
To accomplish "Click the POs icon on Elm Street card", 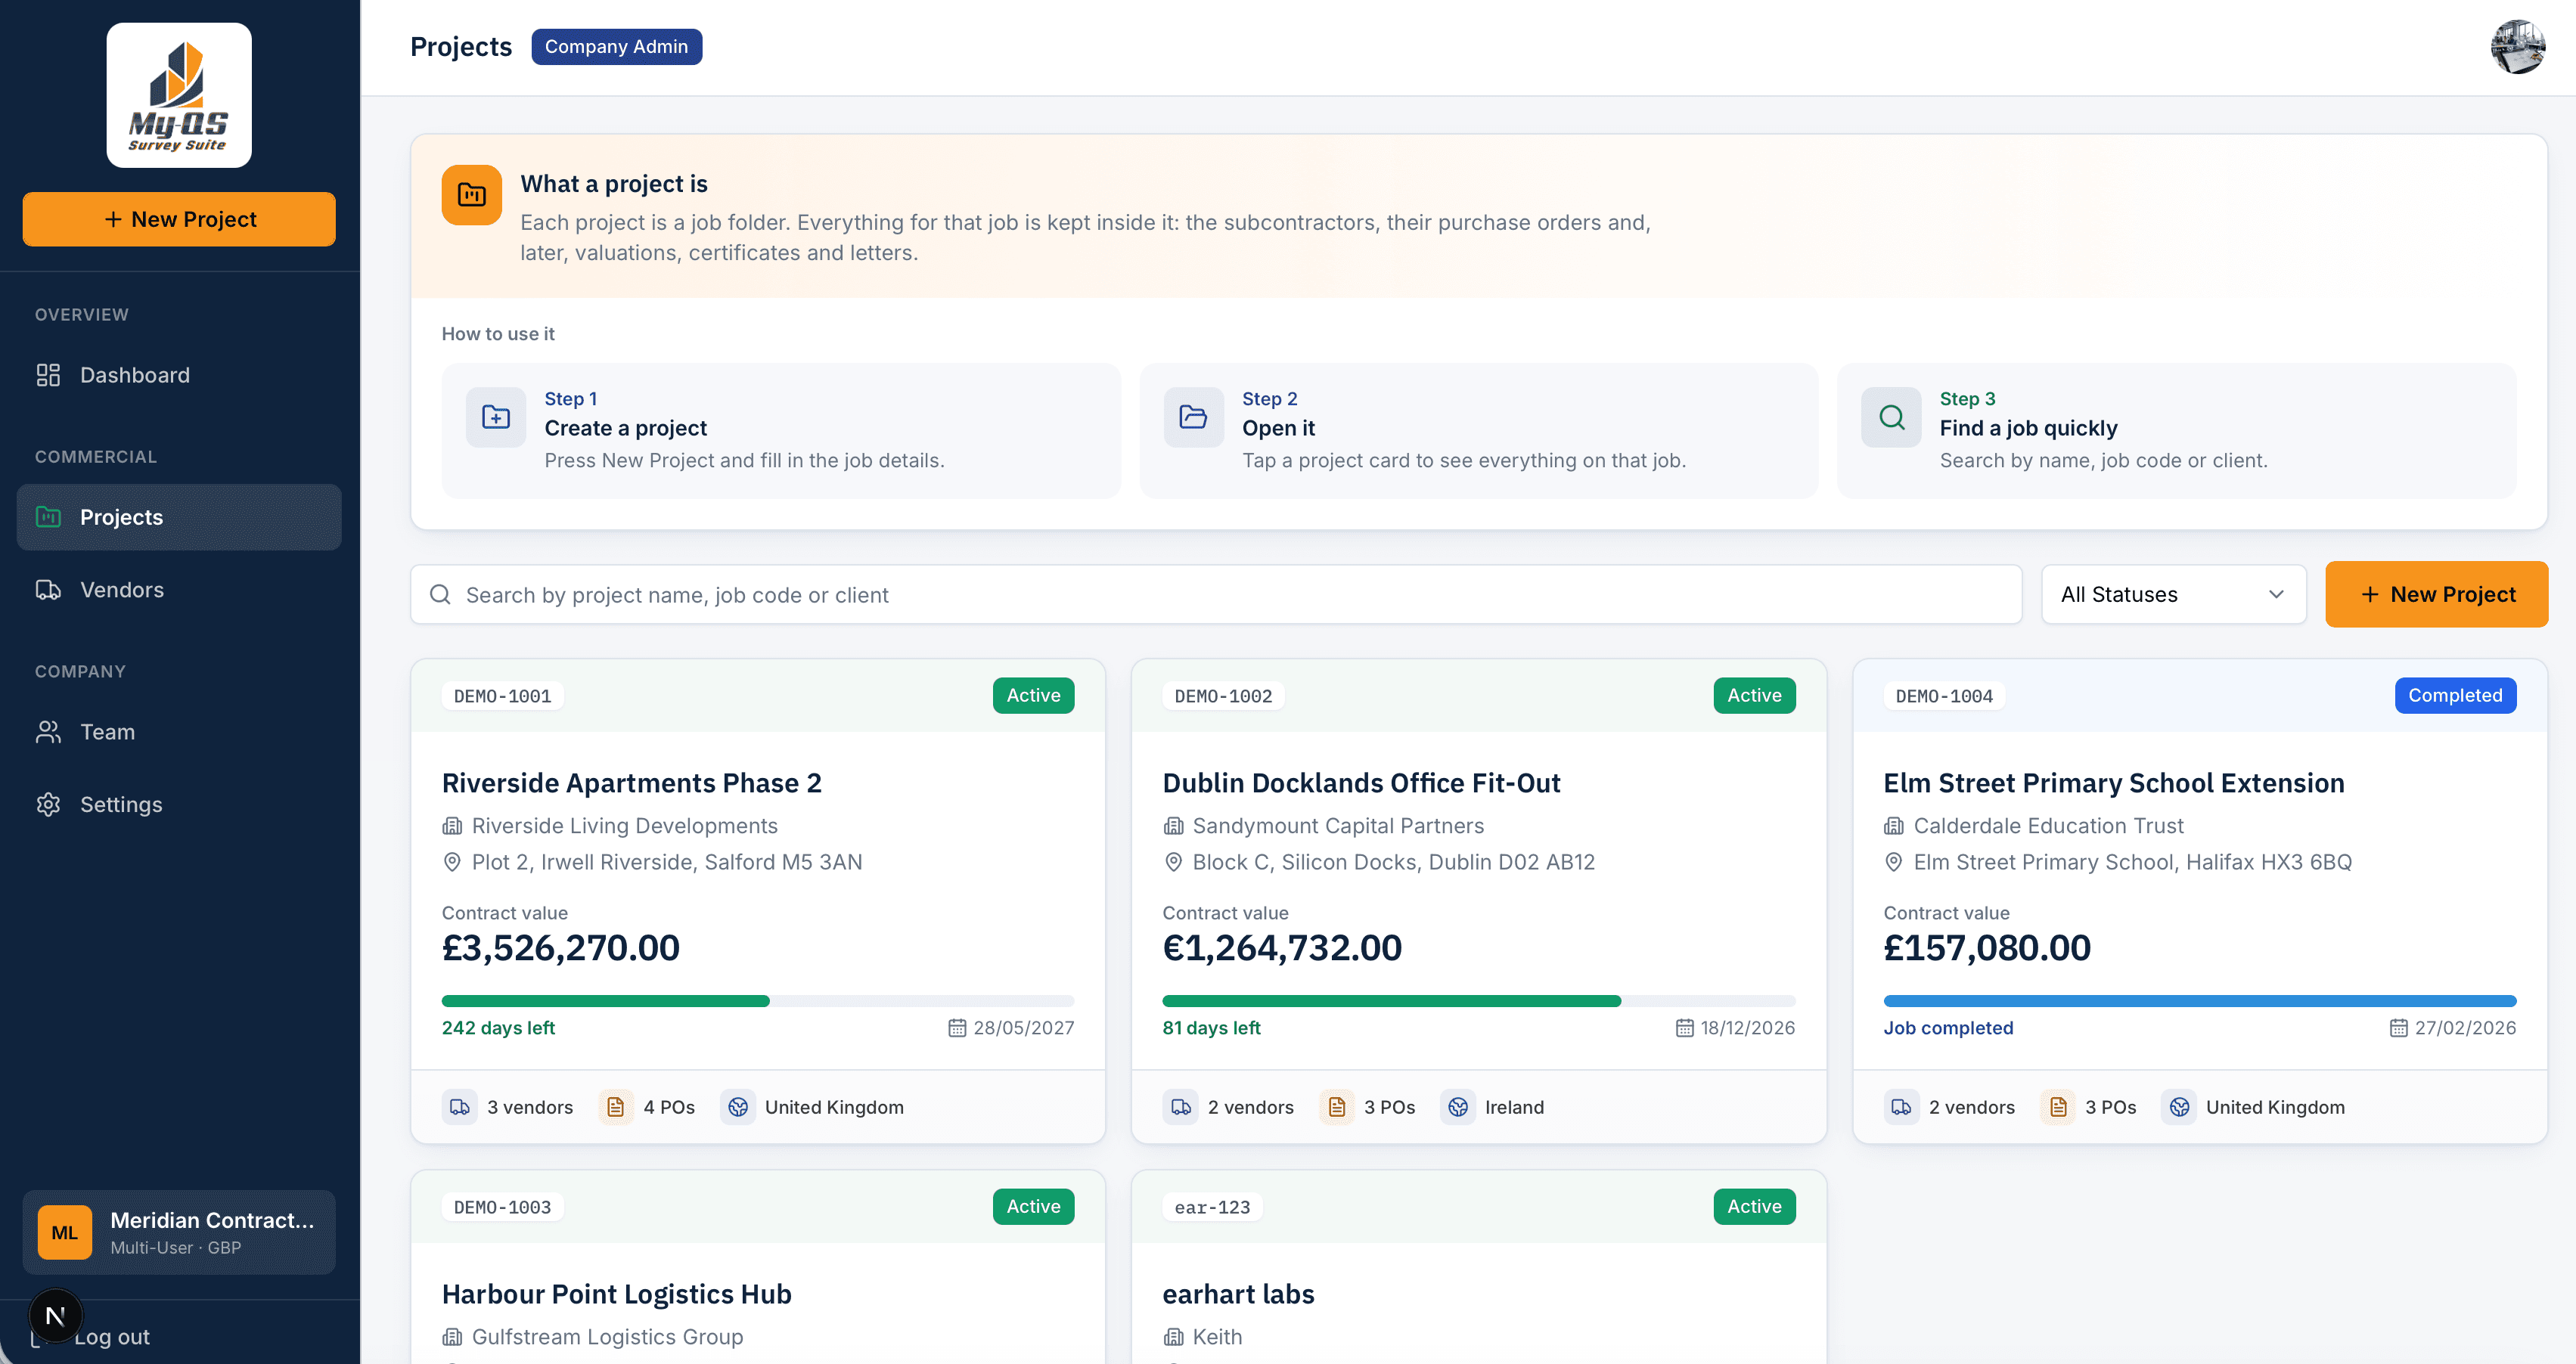I will tap(2058, 1107).
